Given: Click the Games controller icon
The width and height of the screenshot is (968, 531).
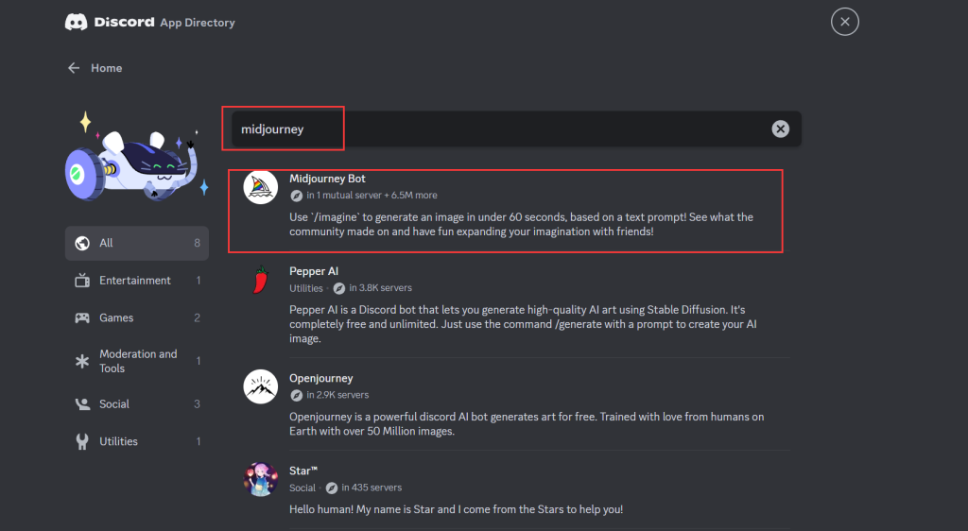Looking at the screenshot, I should [x=82, y=318].
